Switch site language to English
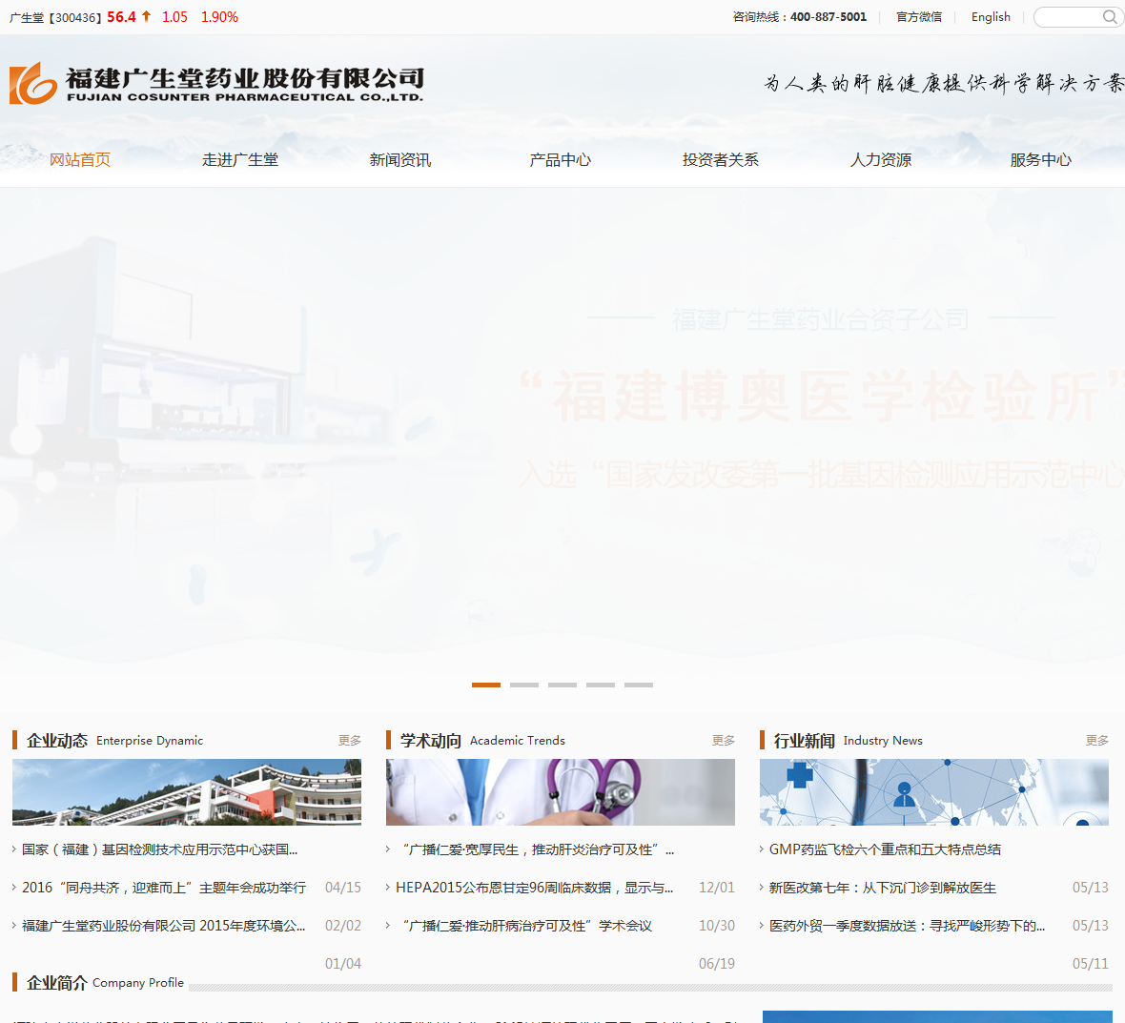This screenshot has height=1023, width=1125. click(991, 16)
